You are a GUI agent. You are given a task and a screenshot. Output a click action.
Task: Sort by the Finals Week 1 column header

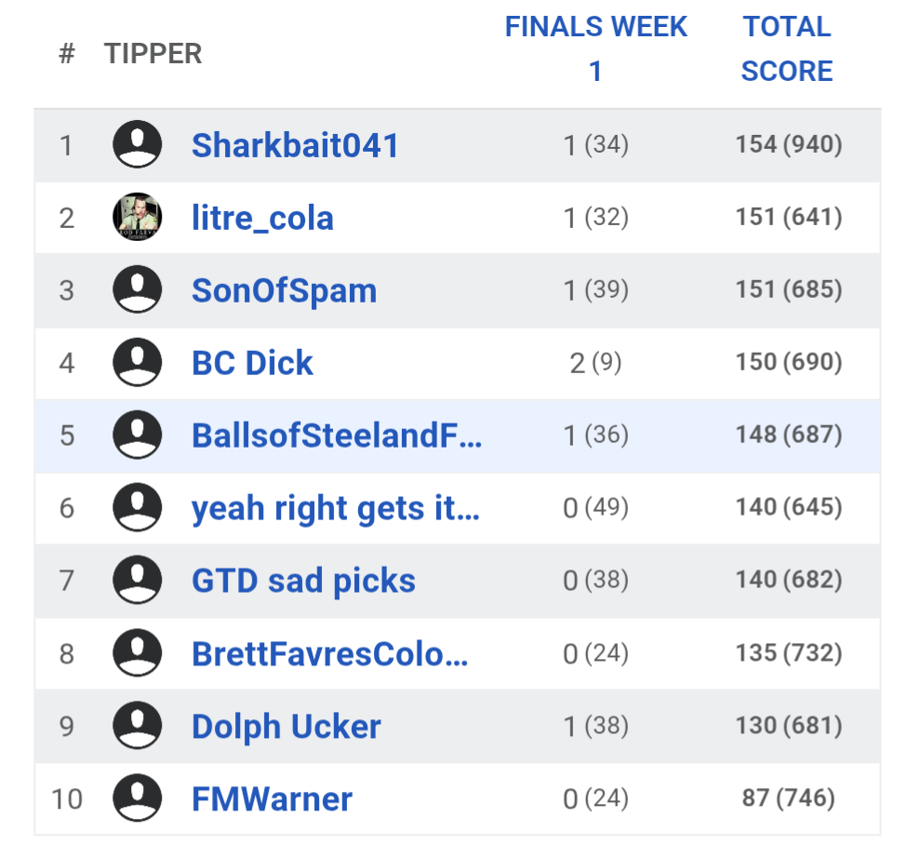click(595, 49)
